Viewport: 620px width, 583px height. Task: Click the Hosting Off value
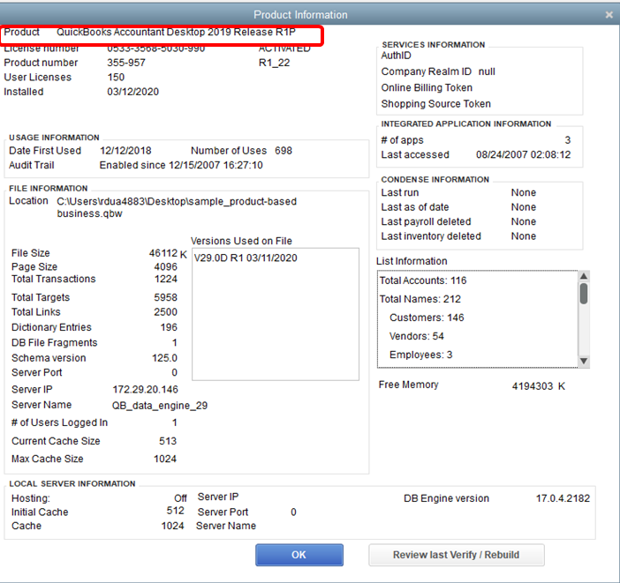pos(180,498)
